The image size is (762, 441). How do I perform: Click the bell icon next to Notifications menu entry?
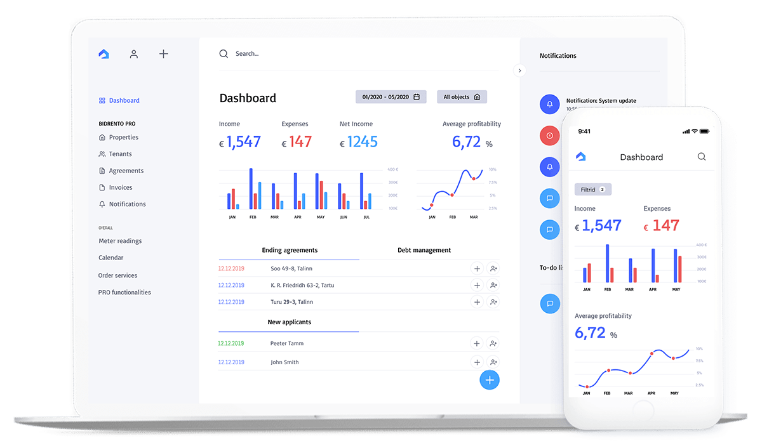[x=102, y=204]
